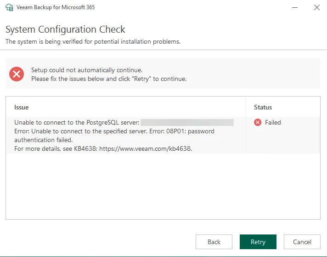Go back with the Back button
Image resolution: width=327 pixels, height=257 pixels.
pyautogui.click(x=214, y=242)
